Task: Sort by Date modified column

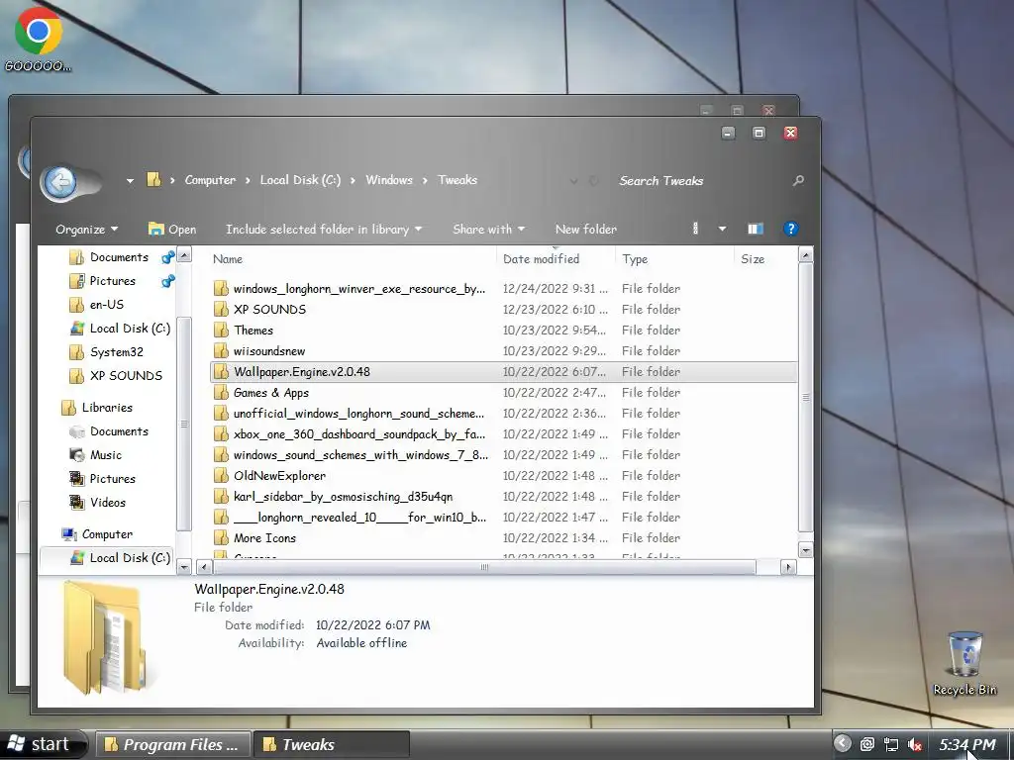Action: point(542,259)
